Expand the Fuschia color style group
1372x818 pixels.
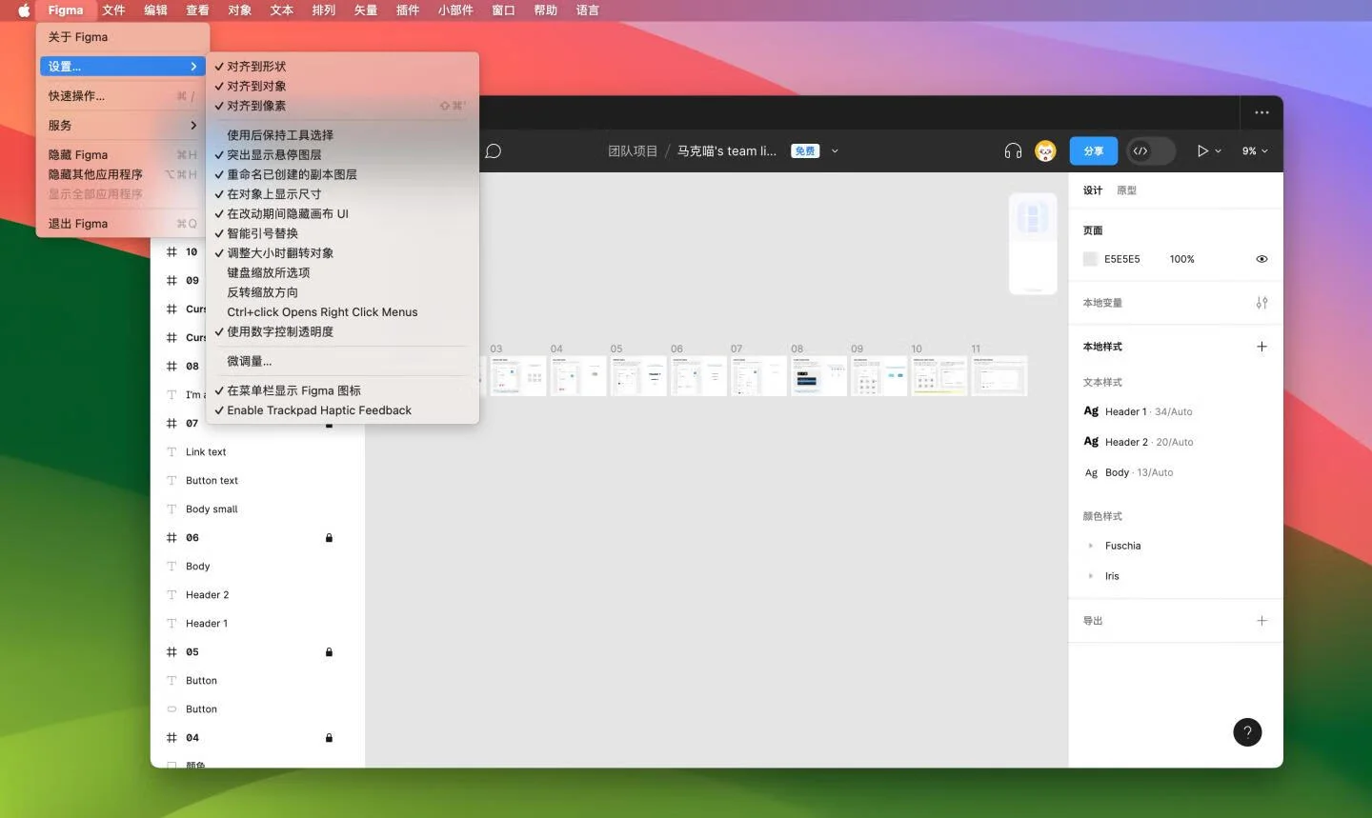pos(1090,546)
